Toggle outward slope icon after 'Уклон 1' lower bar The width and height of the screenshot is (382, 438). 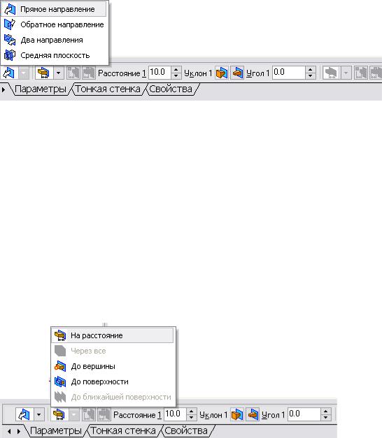click(x=236, y=415)
